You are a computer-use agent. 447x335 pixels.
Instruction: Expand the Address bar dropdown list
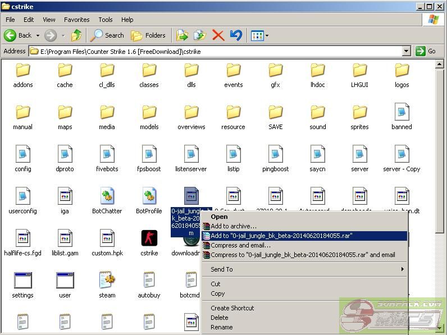(407, 51)
